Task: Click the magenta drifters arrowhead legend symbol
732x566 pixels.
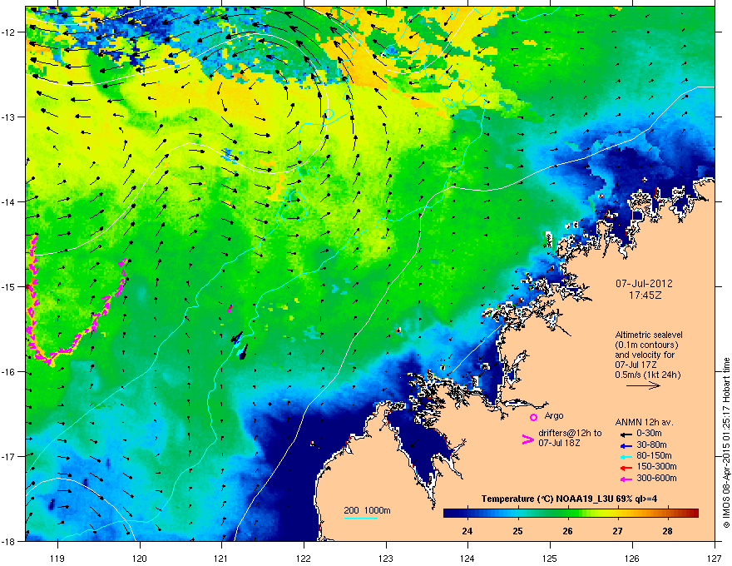Action: point(527,439)
